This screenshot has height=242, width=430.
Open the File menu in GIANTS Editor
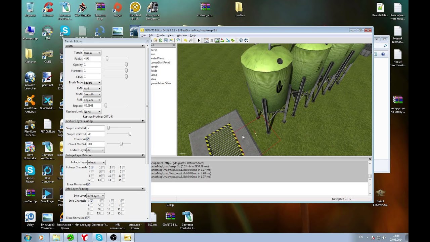[x=143, y=35]
